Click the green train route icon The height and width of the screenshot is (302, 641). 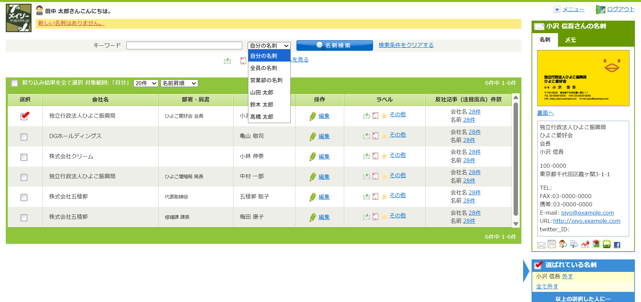pyautogui.click(x=606, y=244)
